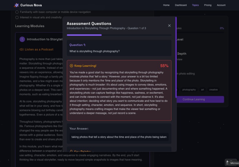
Task: Select the computer navigation familiarity radio
Action: tap(17, 12)
